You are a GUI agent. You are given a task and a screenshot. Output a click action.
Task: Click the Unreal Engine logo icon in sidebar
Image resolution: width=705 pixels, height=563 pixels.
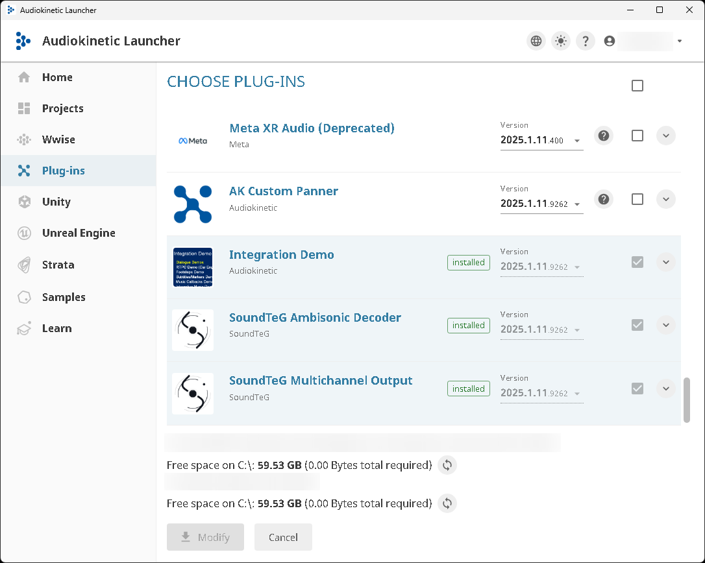point(24,233)
